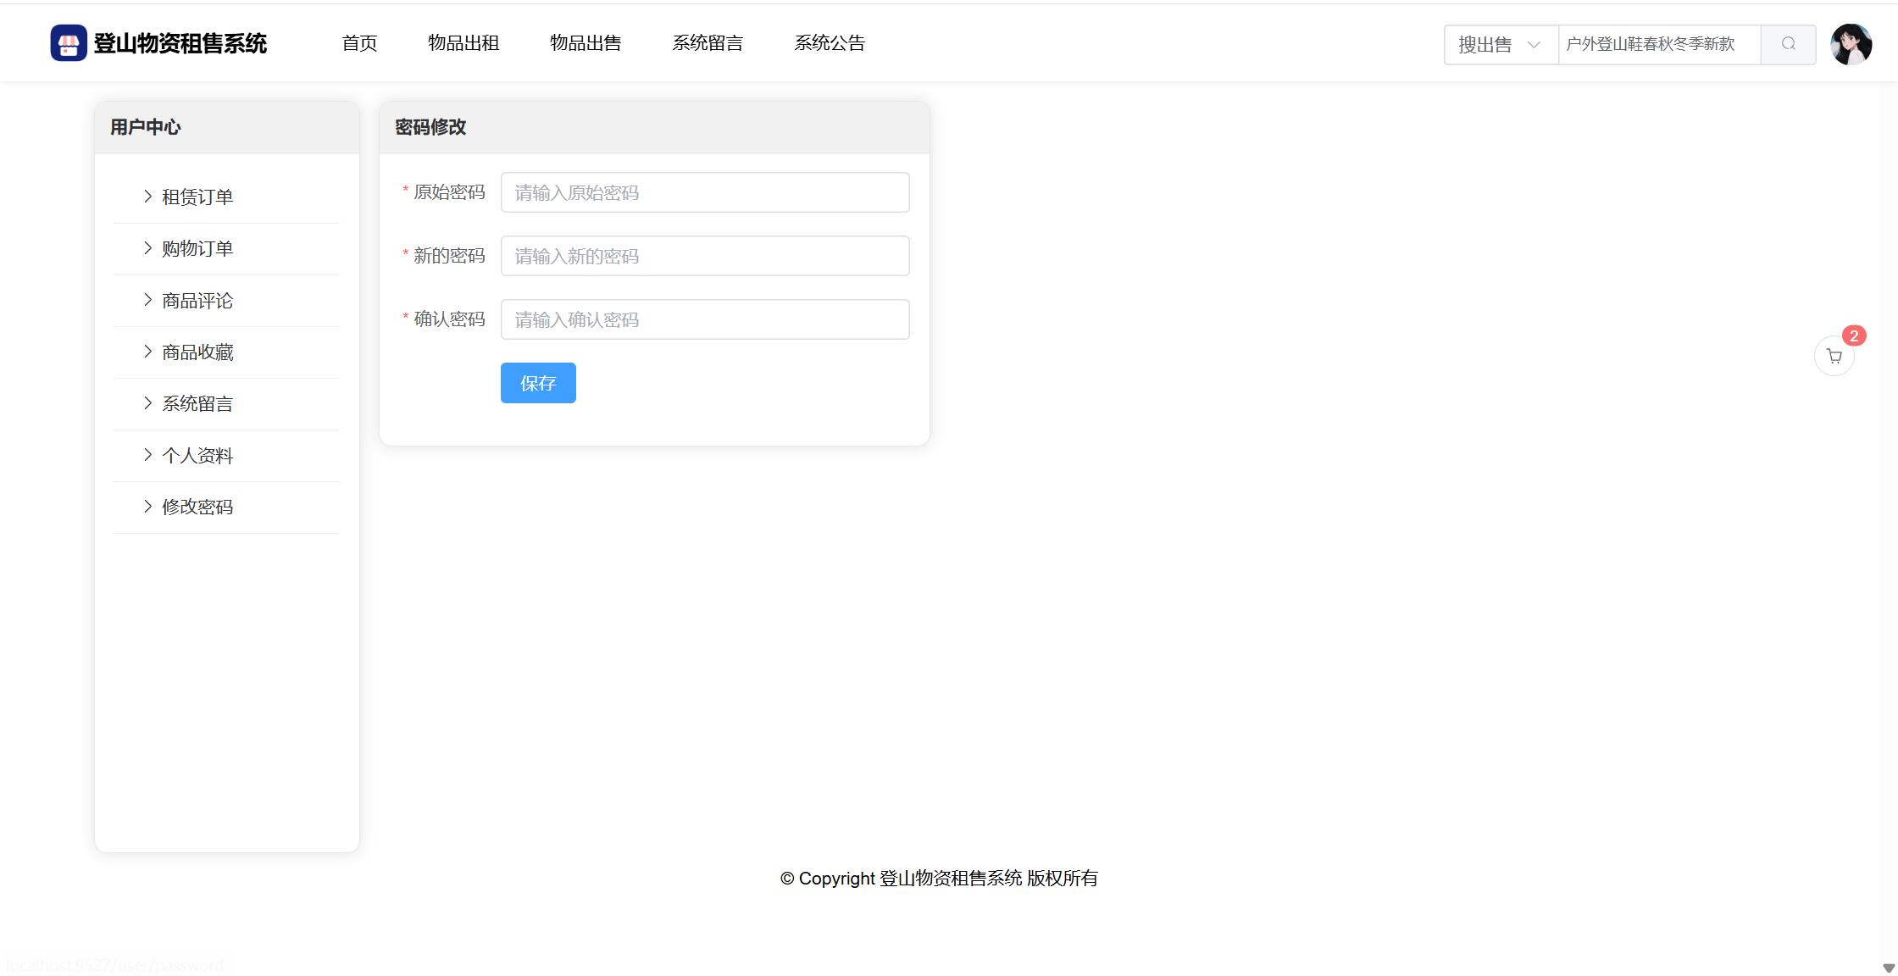Click the red cart badge showing 2

[1854, 336]
